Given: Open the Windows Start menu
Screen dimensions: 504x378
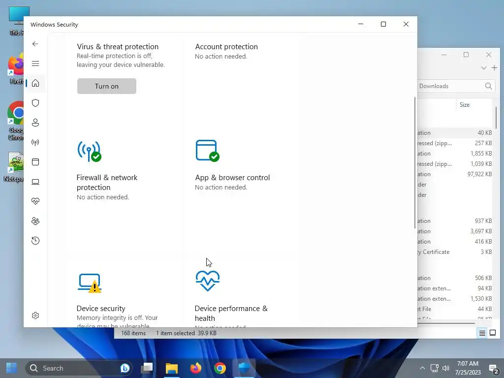Looking at the screenshot, I should click(x=12, y=368).
